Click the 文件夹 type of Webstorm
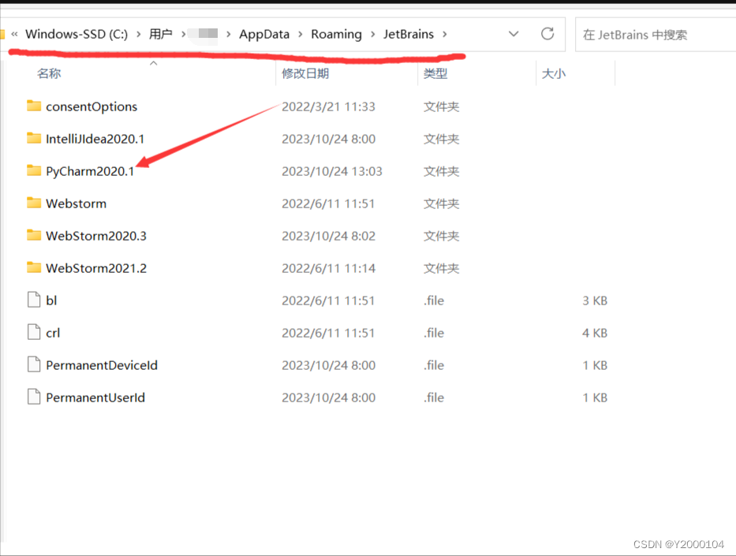 [x=441, y=203]
